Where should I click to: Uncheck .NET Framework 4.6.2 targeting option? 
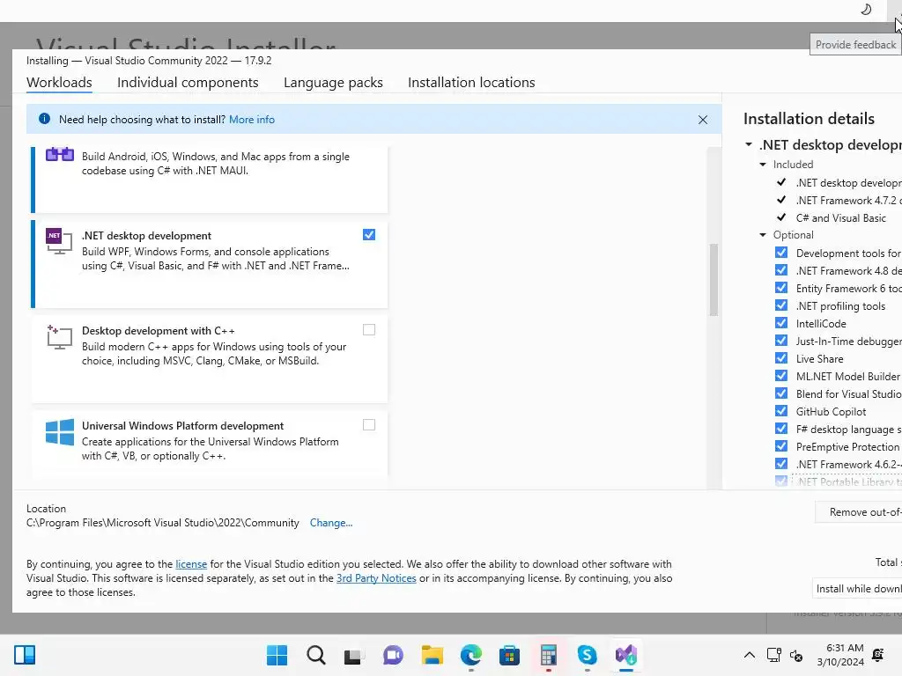coord(780,464)
